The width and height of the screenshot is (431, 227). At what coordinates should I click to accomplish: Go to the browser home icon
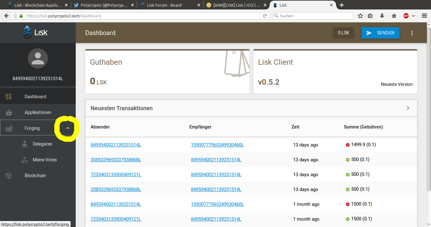click(394, 16)
